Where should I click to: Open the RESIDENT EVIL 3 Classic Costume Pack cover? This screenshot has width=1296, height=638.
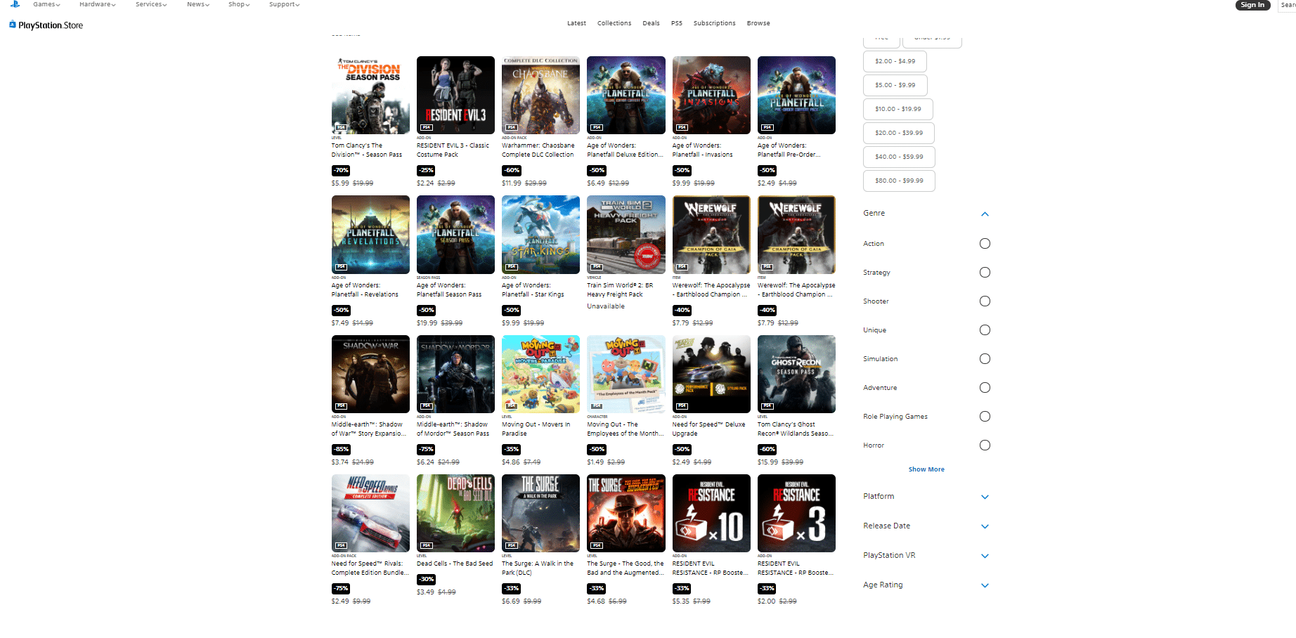455,95
